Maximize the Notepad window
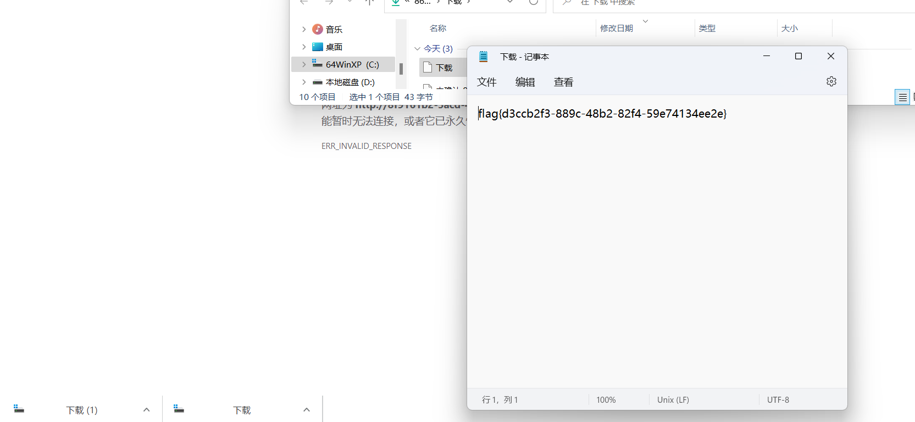 pyautogui.click(x=798, y=56)
